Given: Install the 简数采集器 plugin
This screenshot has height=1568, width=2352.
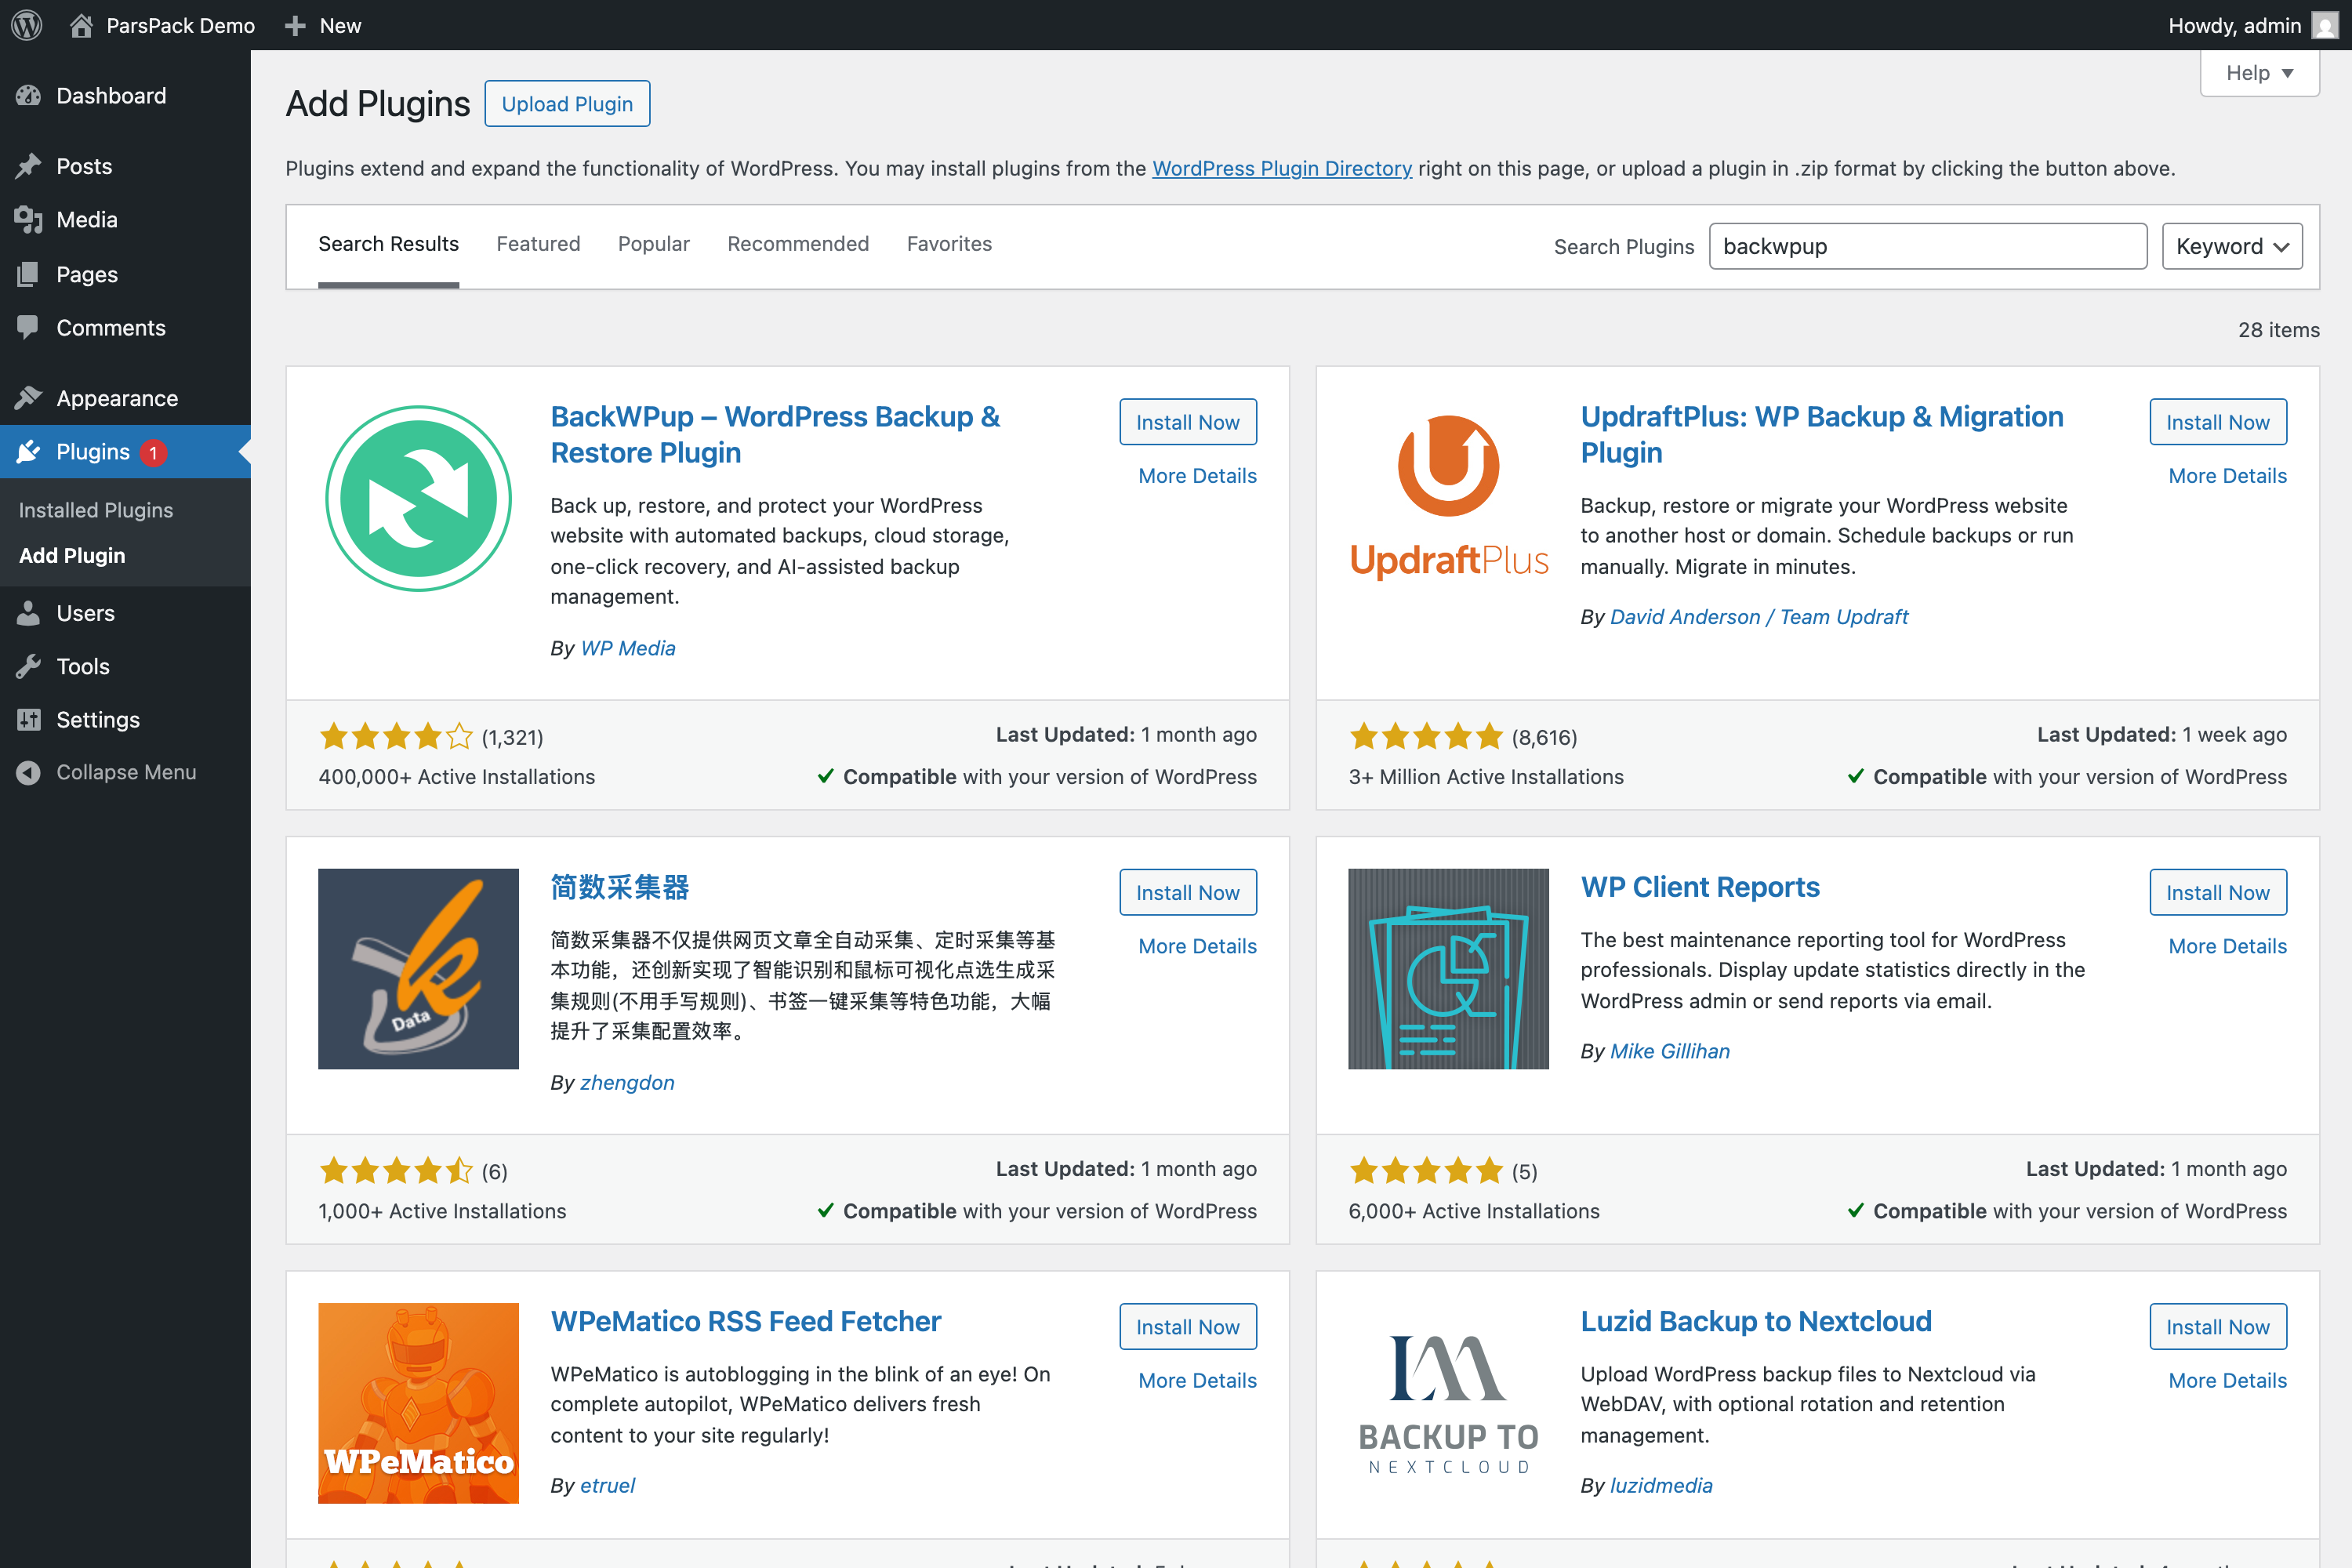Looking at the screenshot, I should click(x=1188, y=892).
